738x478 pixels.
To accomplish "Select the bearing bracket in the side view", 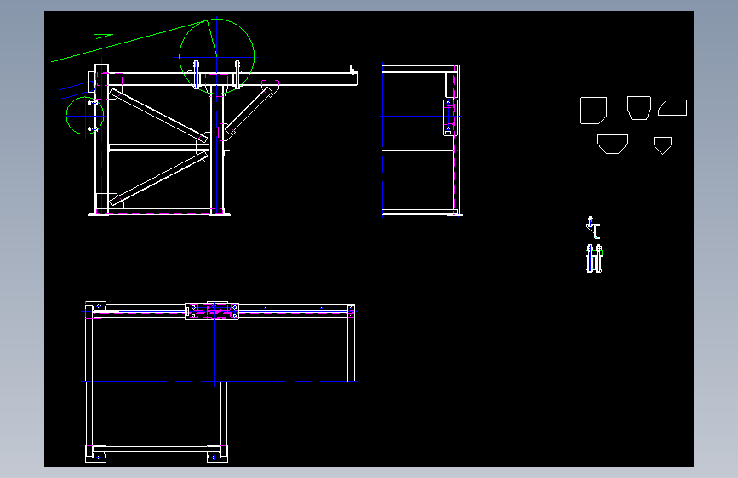I will tap(450, 117).
